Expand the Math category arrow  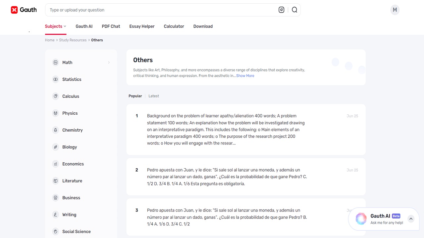(x=109, y=62)
